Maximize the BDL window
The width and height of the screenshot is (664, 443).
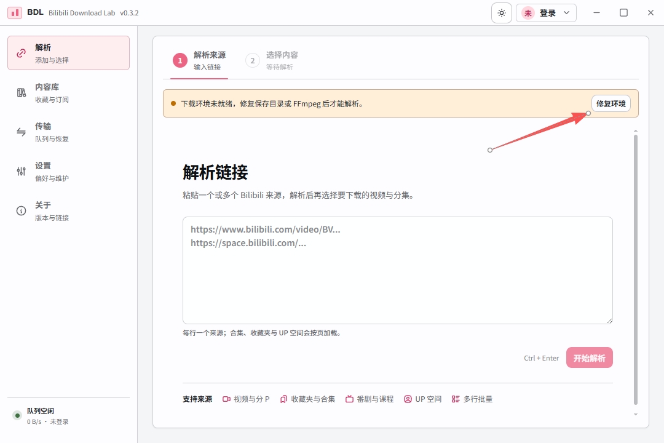[x=624, y=13]
